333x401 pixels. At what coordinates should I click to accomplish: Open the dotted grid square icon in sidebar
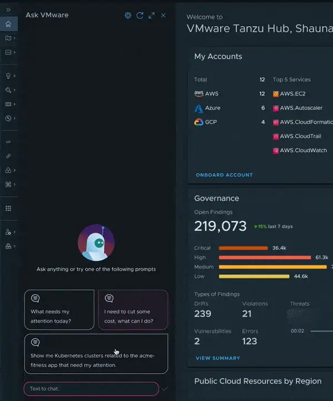[x=8, y=184]
